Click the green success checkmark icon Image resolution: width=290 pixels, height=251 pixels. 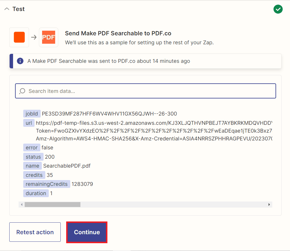point(278,9)
